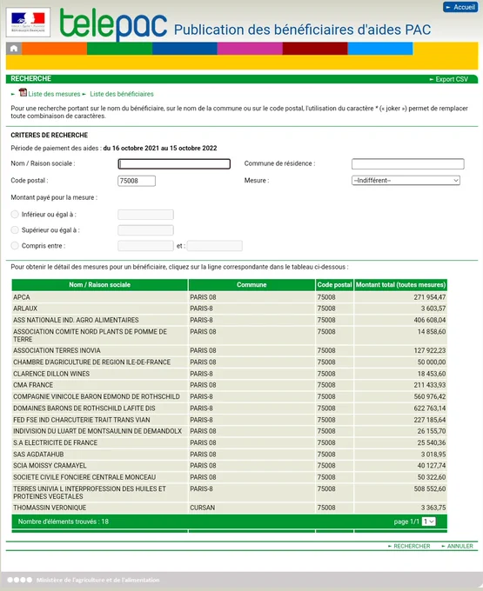Screen dimensions: 483x591
Task: Select the Compris entre radio button
Action: click(15, 246)
